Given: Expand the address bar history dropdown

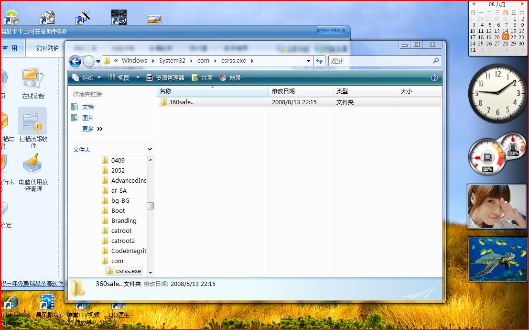Looking at the screenshot, I should pos(308,61).
